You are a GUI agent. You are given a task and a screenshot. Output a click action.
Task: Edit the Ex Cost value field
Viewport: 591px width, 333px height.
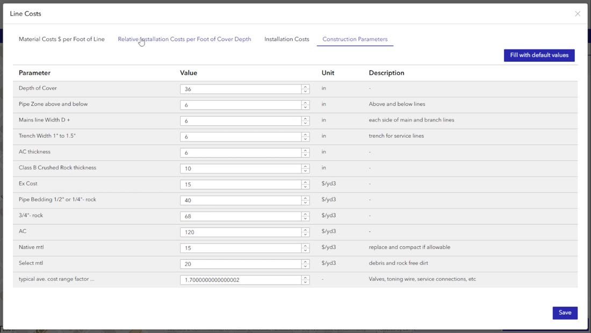coord(241,184)
